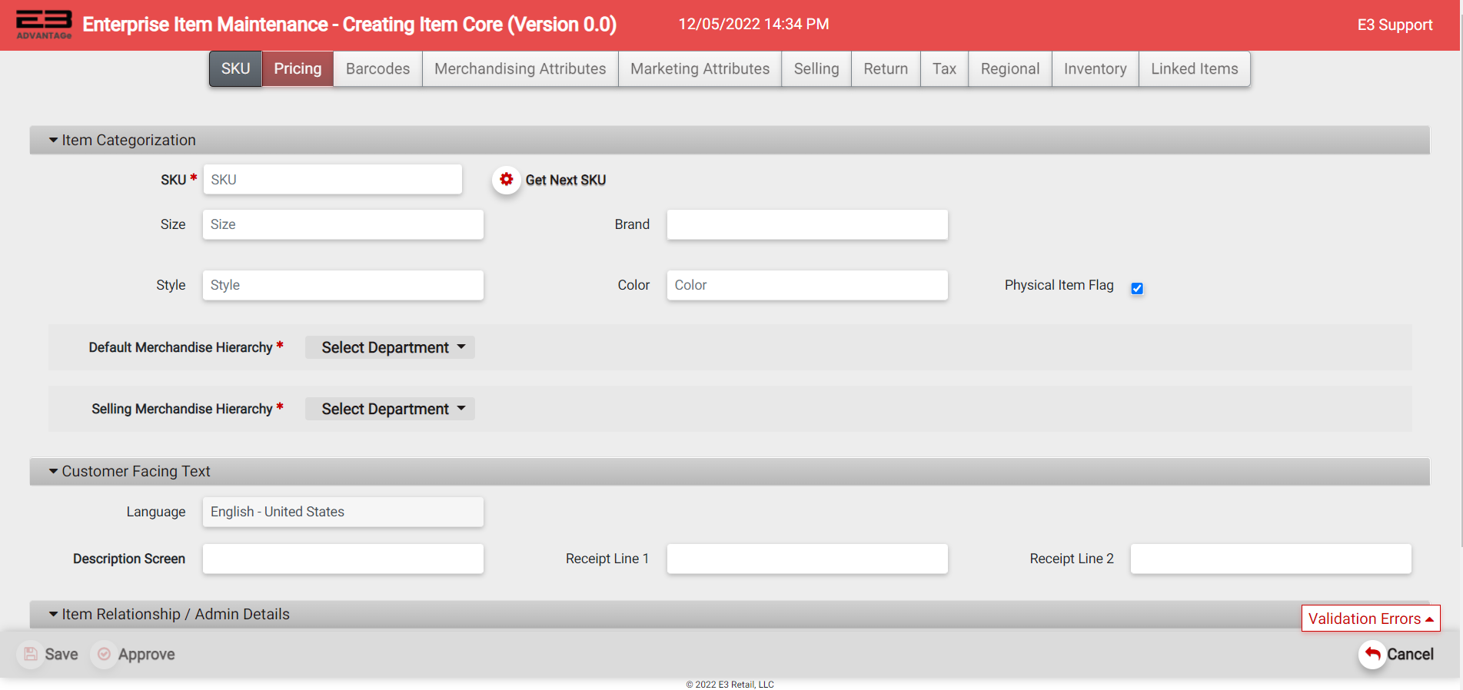
Task: Click the Approve checkmark icon
Action: pyautogui.click(x=105, y=654)
